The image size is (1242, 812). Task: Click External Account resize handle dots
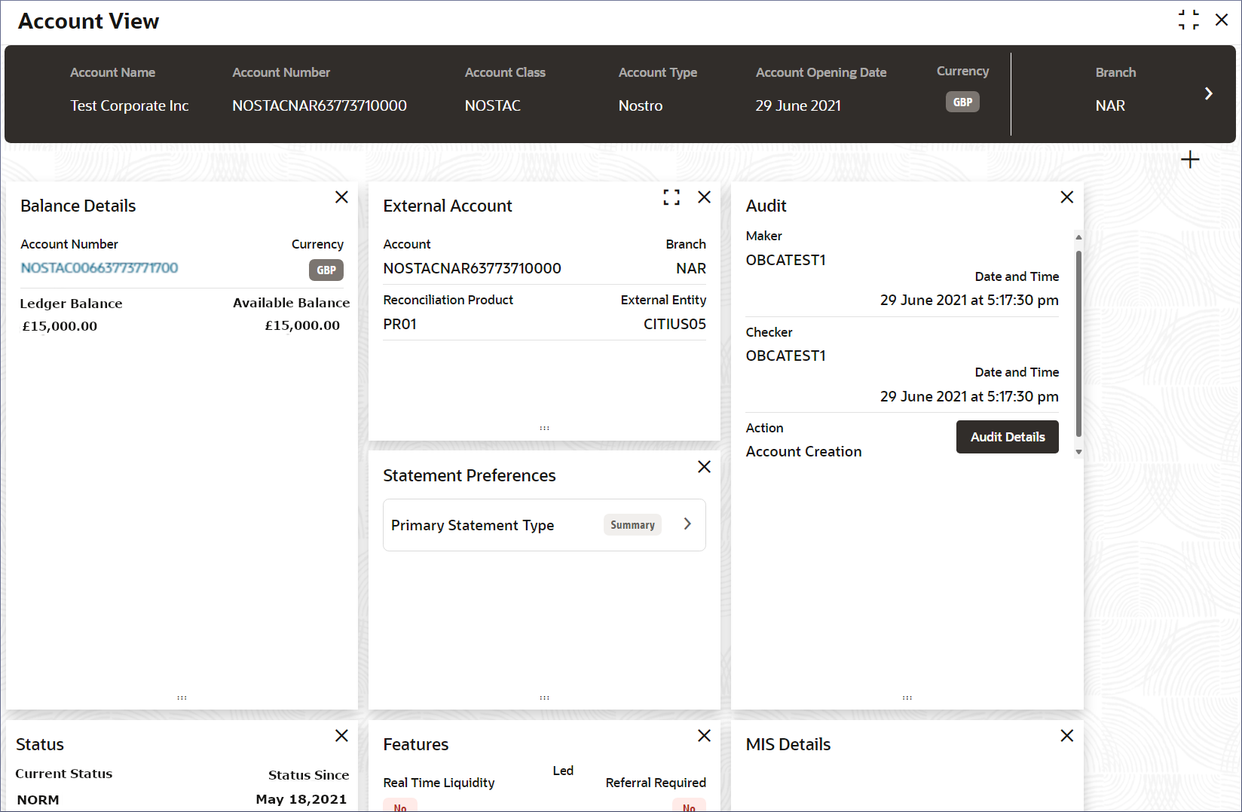coord(544,429)
